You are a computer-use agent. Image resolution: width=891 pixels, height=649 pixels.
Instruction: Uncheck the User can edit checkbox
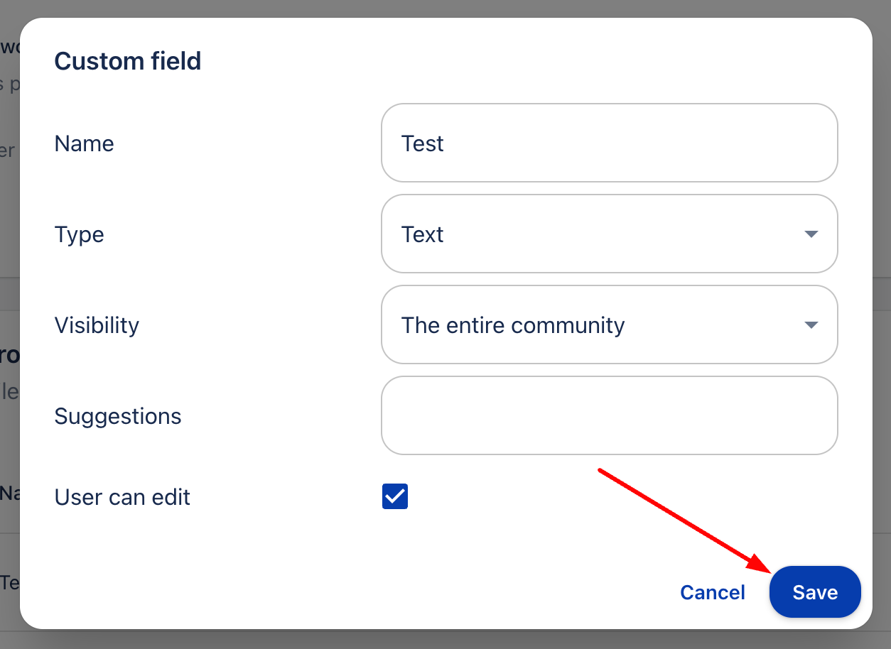[395, 496]
